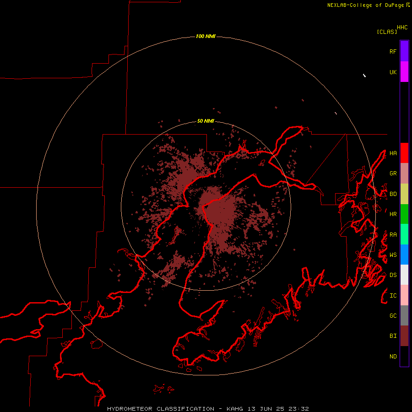This screenshot has width=412, height=412.
Task: Click the 100 NMI range ring label
Action: click(206, 36)
